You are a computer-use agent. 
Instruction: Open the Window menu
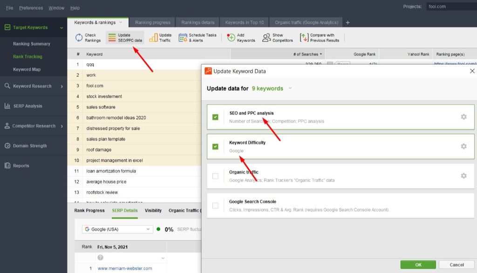pyautogui.click(x=56, y=8)
